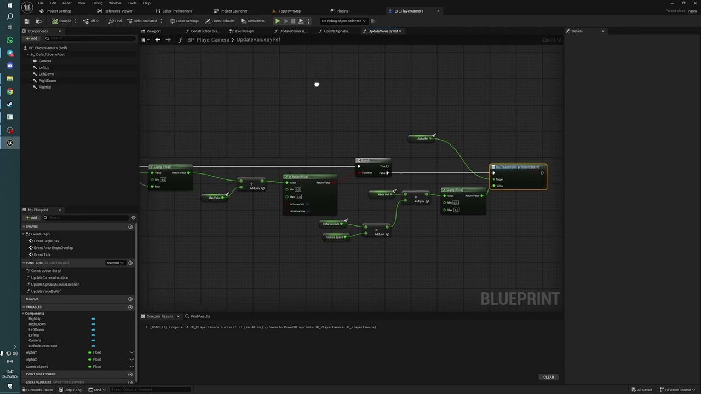
Task: Open Class Settings
Action: click(185, 21)
